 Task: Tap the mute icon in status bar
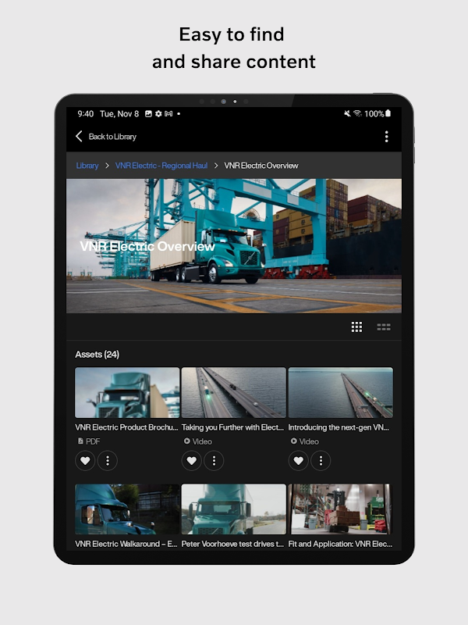347,113
